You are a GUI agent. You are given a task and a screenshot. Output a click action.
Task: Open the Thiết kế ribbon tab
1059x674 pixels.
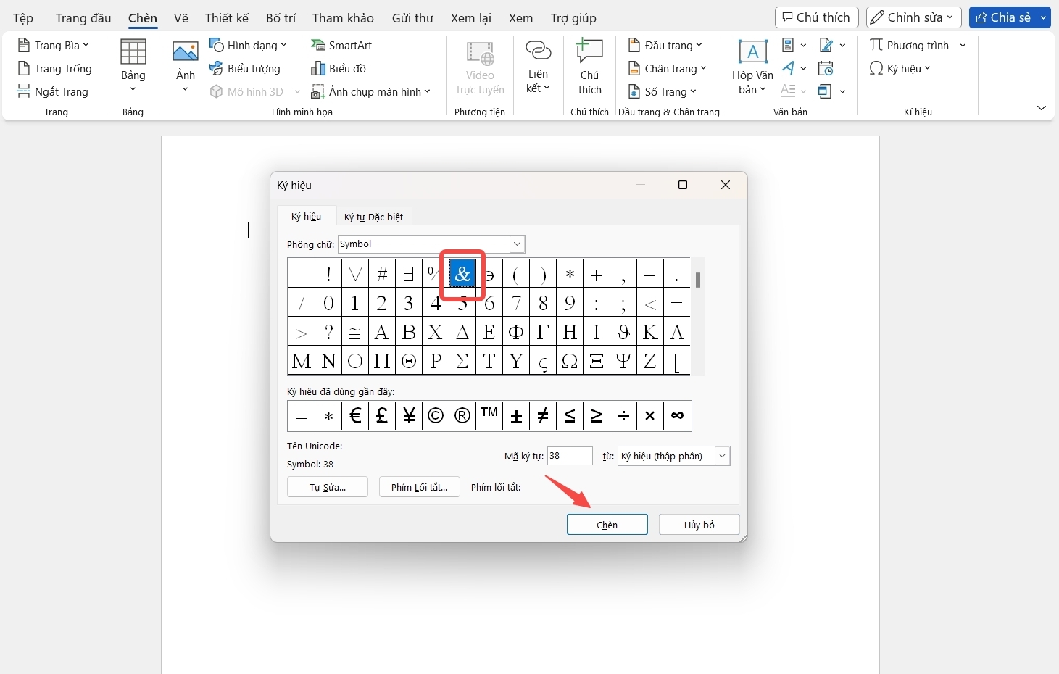pos(227,18)
